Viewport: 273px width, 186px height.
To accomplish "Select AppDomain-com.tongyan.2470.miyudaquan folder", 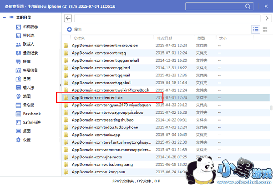I will click(166, 105).
